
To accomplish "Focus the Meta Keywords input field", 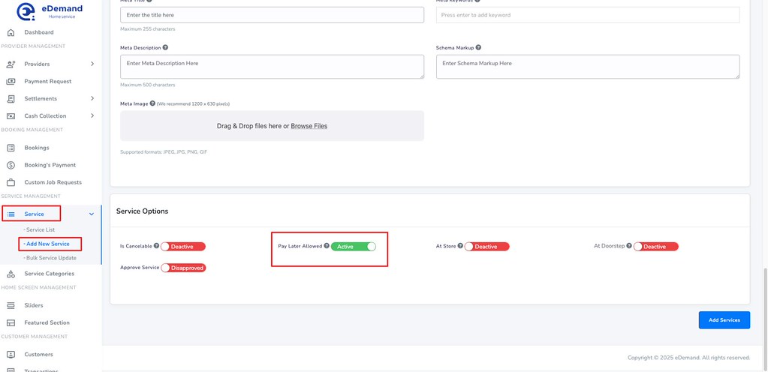I will coord(588,15).
